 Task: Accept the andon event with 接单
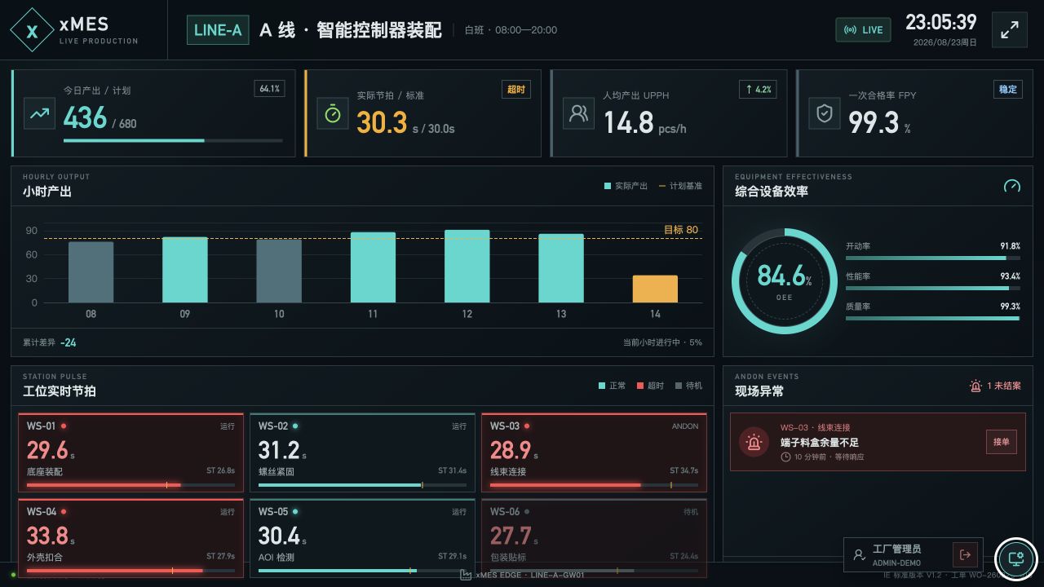(x=1001, y=442)
